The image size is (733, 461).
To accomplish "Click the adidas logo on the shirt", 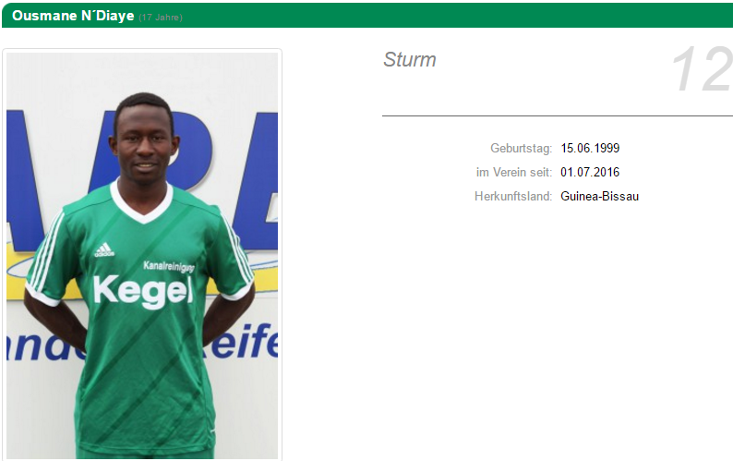I will (x=104, y=250).
